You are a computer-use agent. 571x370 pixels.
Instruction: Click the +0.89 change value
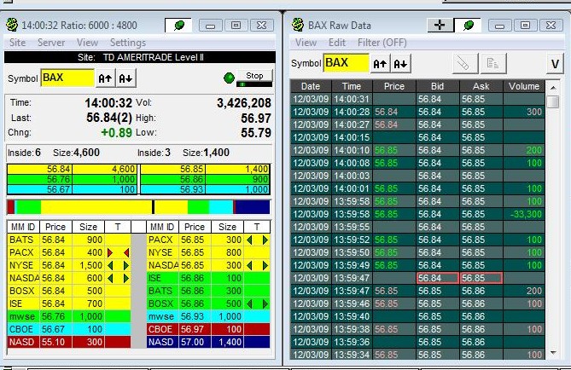(x=116, y=133)
